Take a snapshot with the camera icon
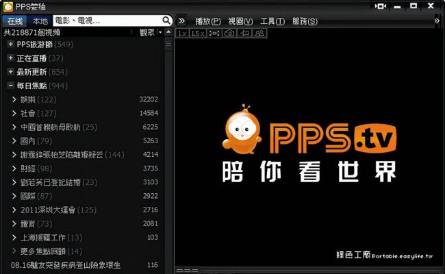Viewport: 445px width, 274px height. (x=229, y=34)
